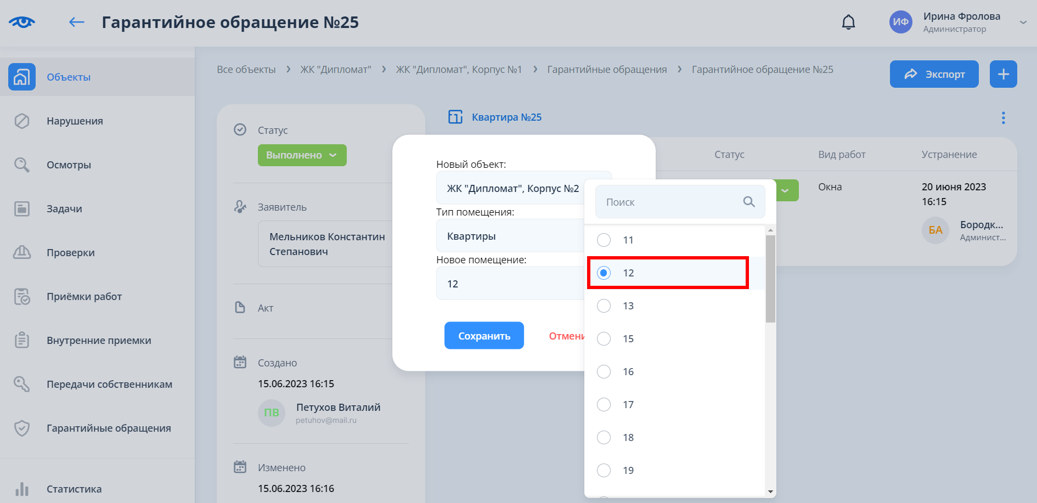Click the search magnifier in Поиск field

(x=748, y=202)
